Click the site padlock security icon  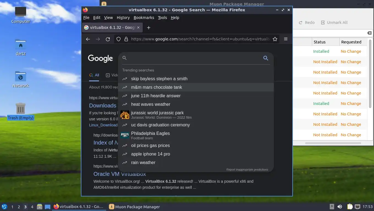coord(126,39)
